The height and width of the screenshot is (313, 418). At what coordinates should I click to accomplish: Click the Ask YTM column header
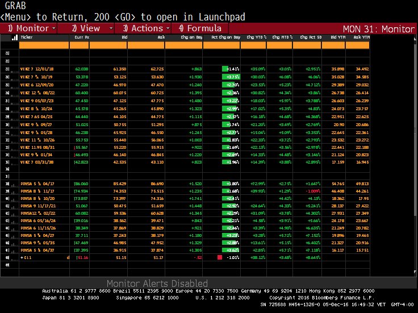(x=361, y=37)
